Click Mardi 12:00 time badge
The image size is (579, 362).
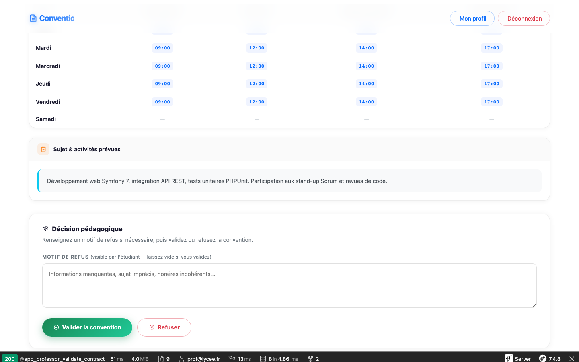tap(257, 48)
